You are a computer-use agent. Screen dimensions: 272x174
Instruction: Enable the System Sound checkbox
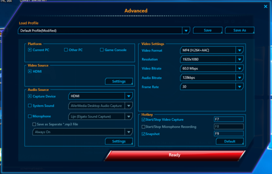(30, 105)
